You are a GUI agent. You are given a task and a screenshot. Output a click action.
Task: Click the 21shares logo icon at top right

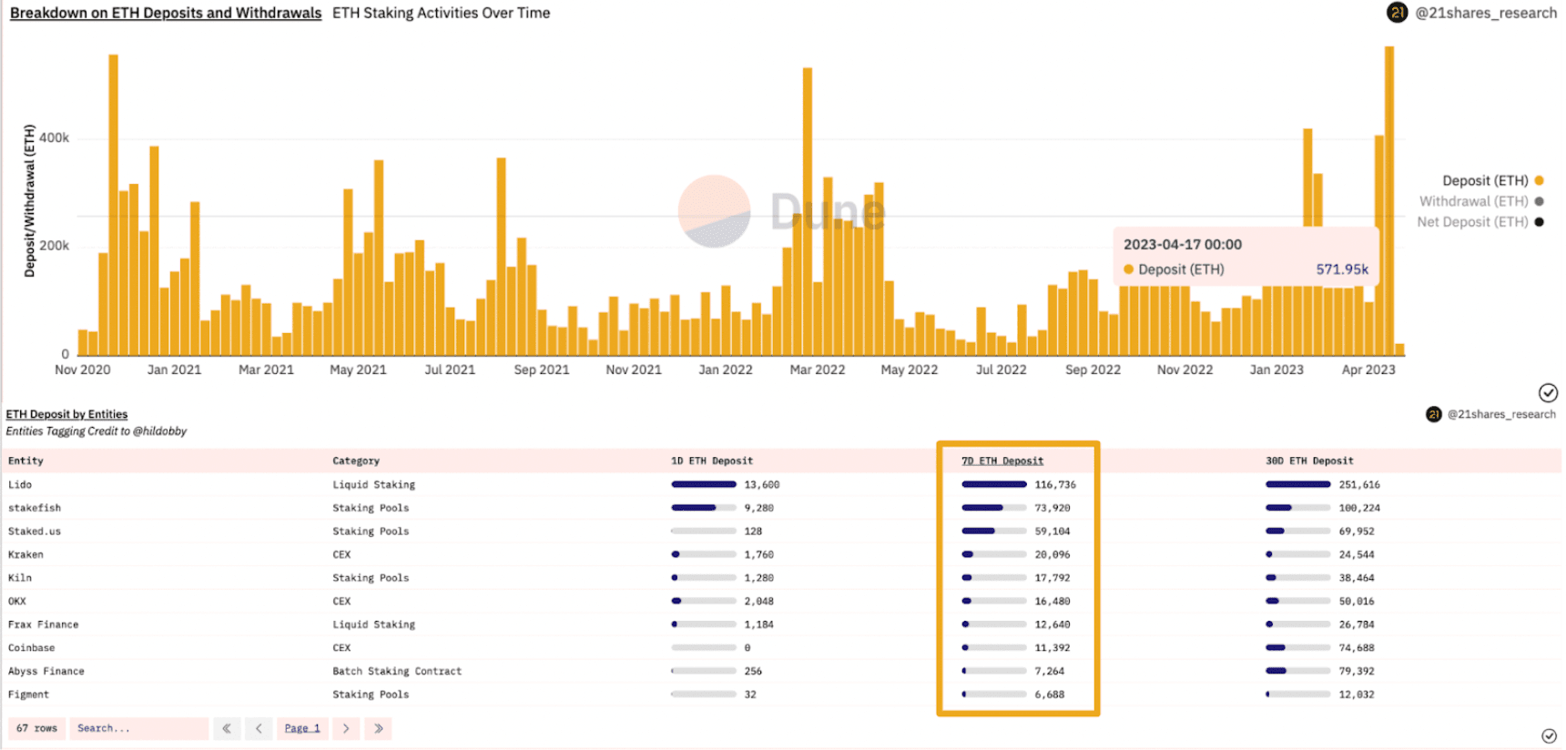coord(1397,13)
